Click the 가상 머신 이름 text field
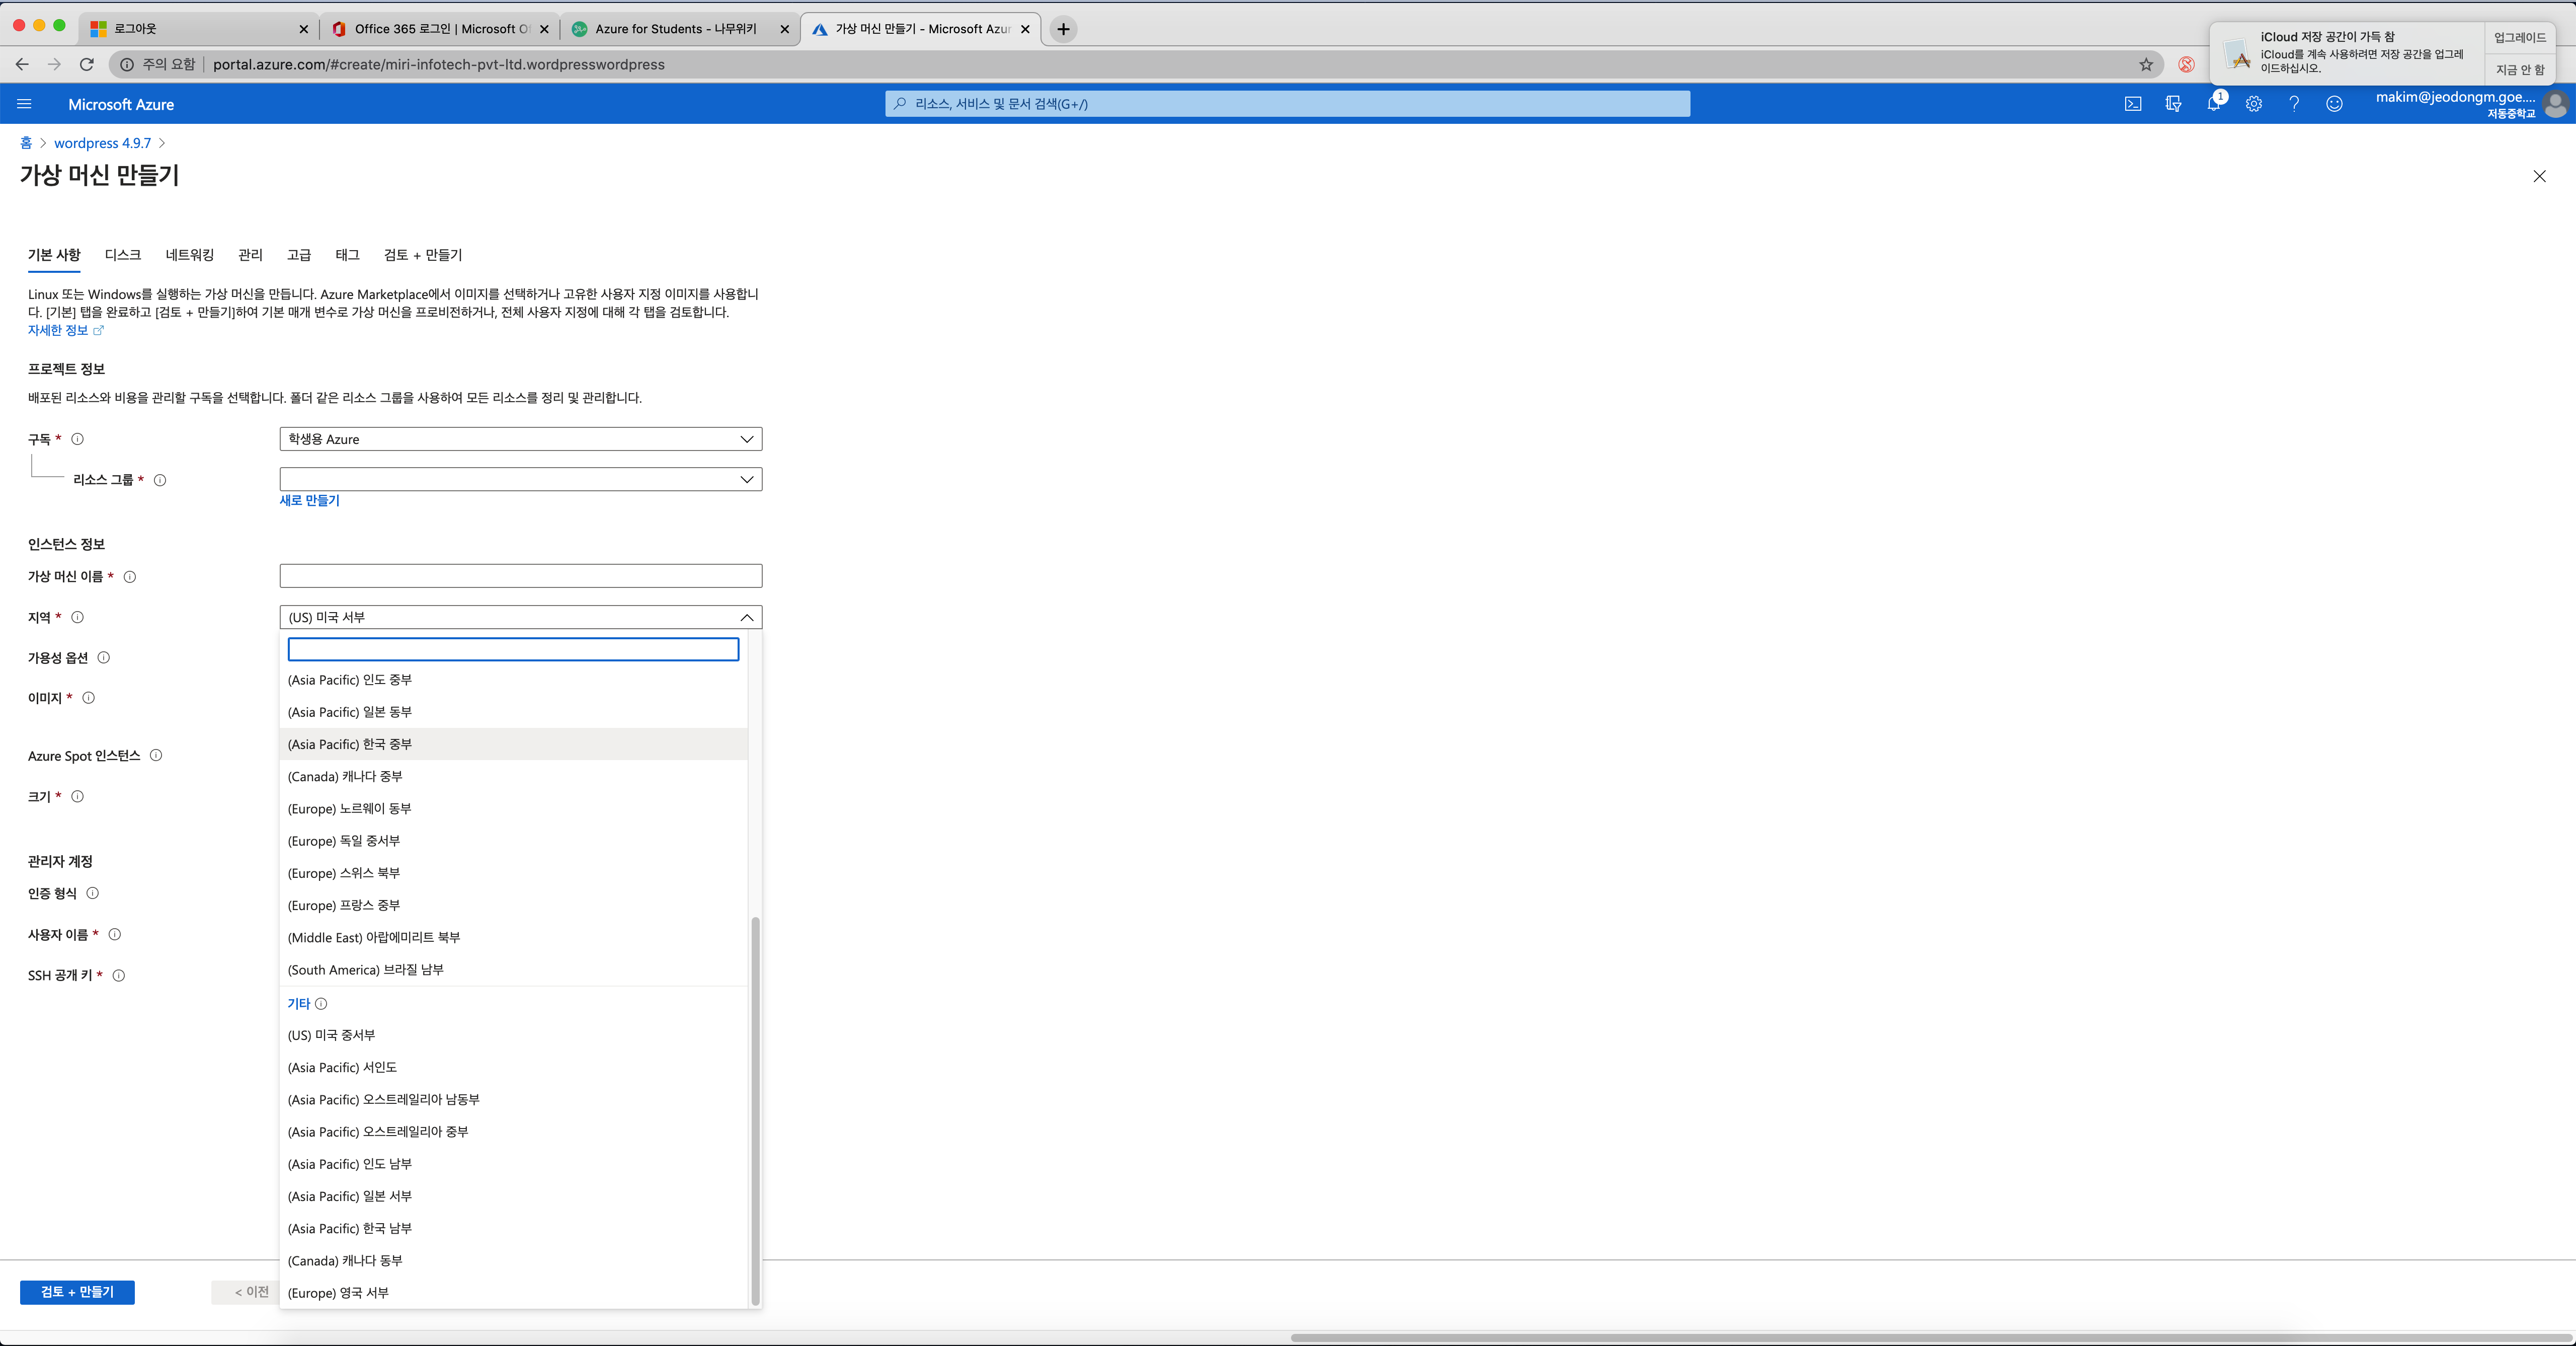Screen dimensions: 2576x1346 click(520, 576)
